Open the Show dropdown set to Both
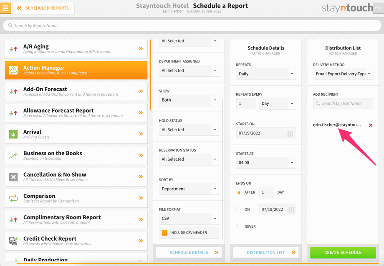Image resolution: width=384 pixels, height=266 pixels. click(x=189, y=100)
